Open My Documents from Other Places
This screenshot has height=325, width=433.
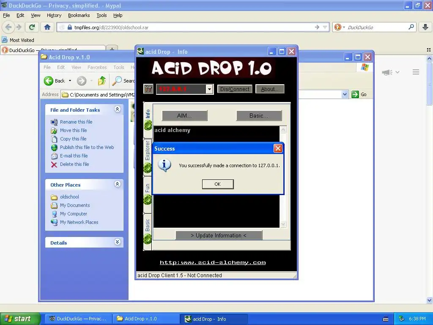coord(75,205)
